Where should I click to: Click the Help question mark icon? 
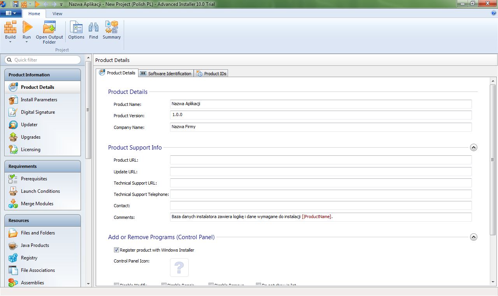(494, 13)
